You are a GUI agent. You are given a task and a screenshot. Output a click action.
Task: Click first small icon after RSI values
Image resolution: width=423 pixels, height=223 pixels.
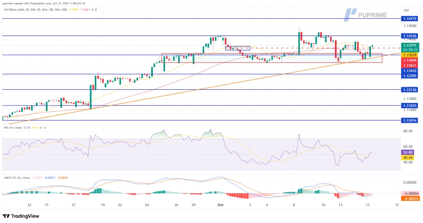42,127
